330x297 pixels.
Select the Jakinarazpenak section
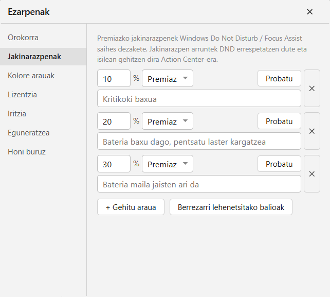click(x=43, y=57)
